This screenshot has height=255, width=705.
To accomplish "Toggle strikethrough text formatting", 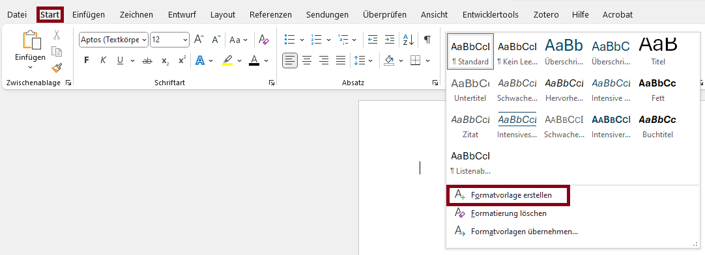I will pos(147,60).
